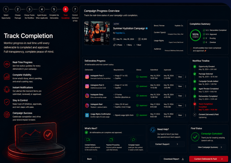Select the verified badge beside Summer Hydration Campaign

(x=146, y=28)
